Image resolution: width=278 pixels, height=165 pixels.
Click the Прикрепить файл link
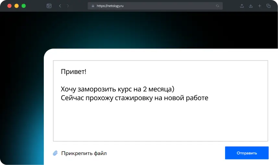[84, 153]
